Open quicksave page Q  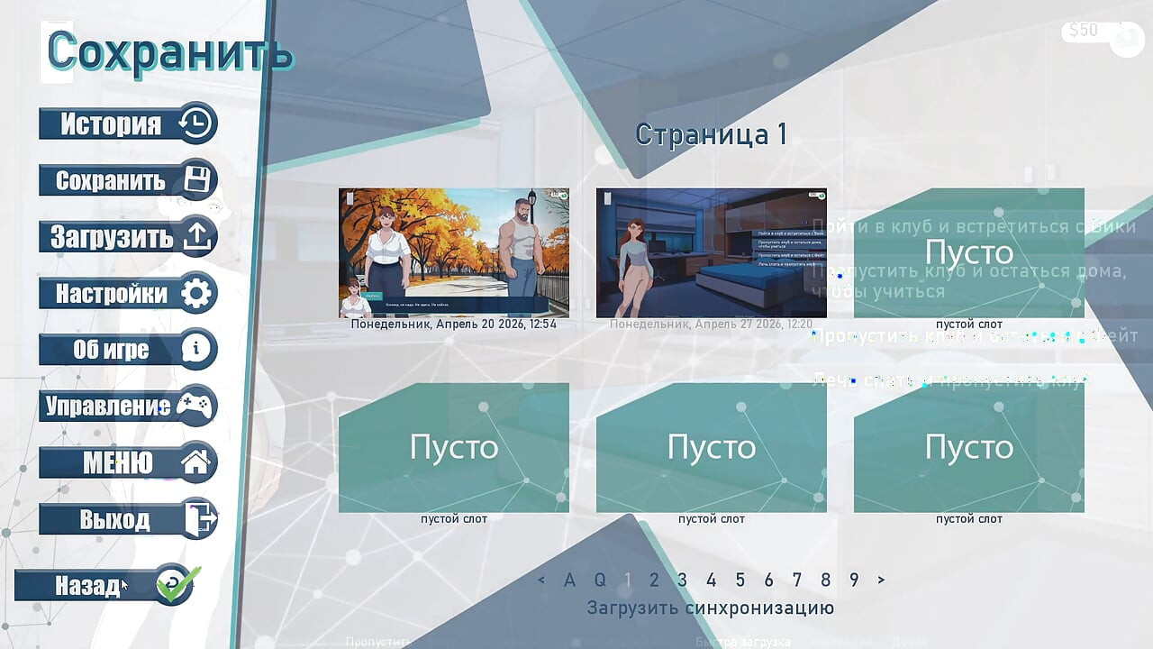tap(600, 580)
